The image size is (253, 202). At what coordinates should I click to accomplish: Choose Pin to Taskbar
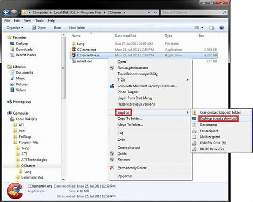click(x=128, y=92)
